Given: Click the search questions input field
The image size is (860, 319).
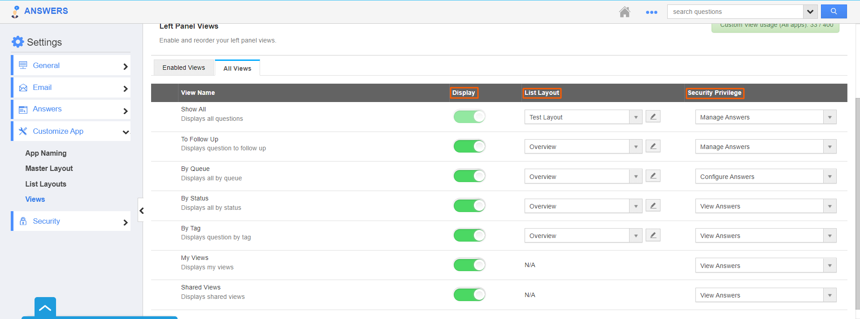Looking at the screenshot, I should coord(735,12).
